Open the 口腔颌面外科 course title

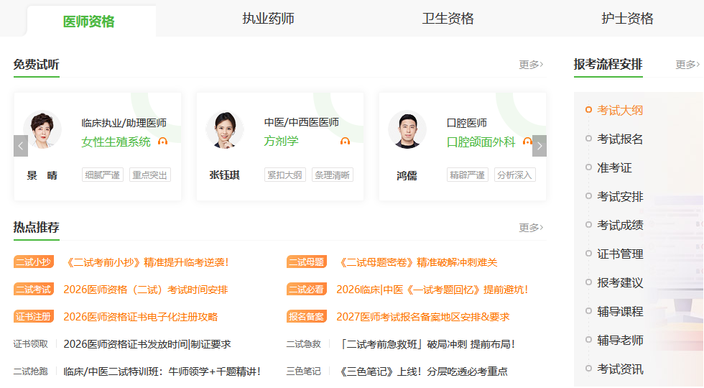[481, 142]
